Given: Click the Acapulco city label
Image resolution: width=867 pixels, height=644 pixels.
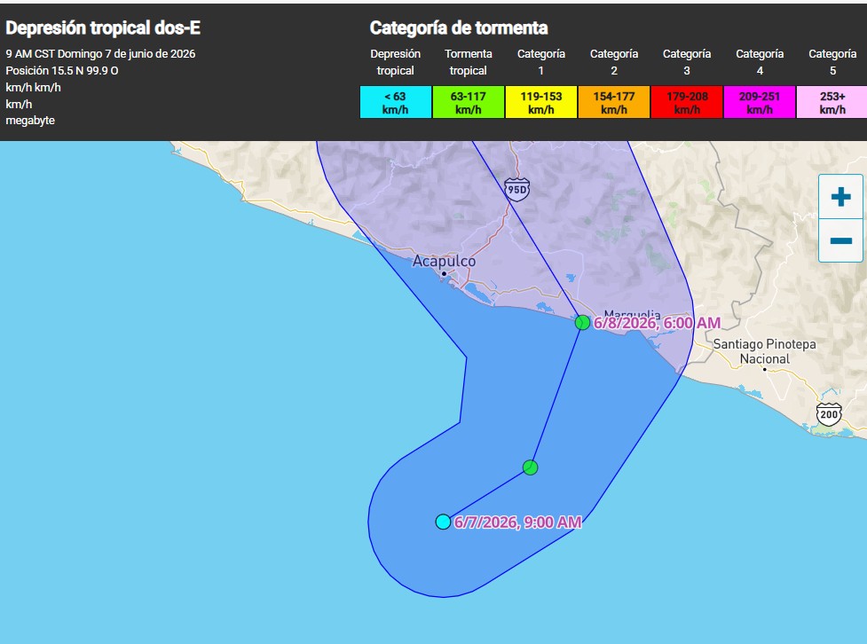Looking at the screenshot, I should pos(444,261).
